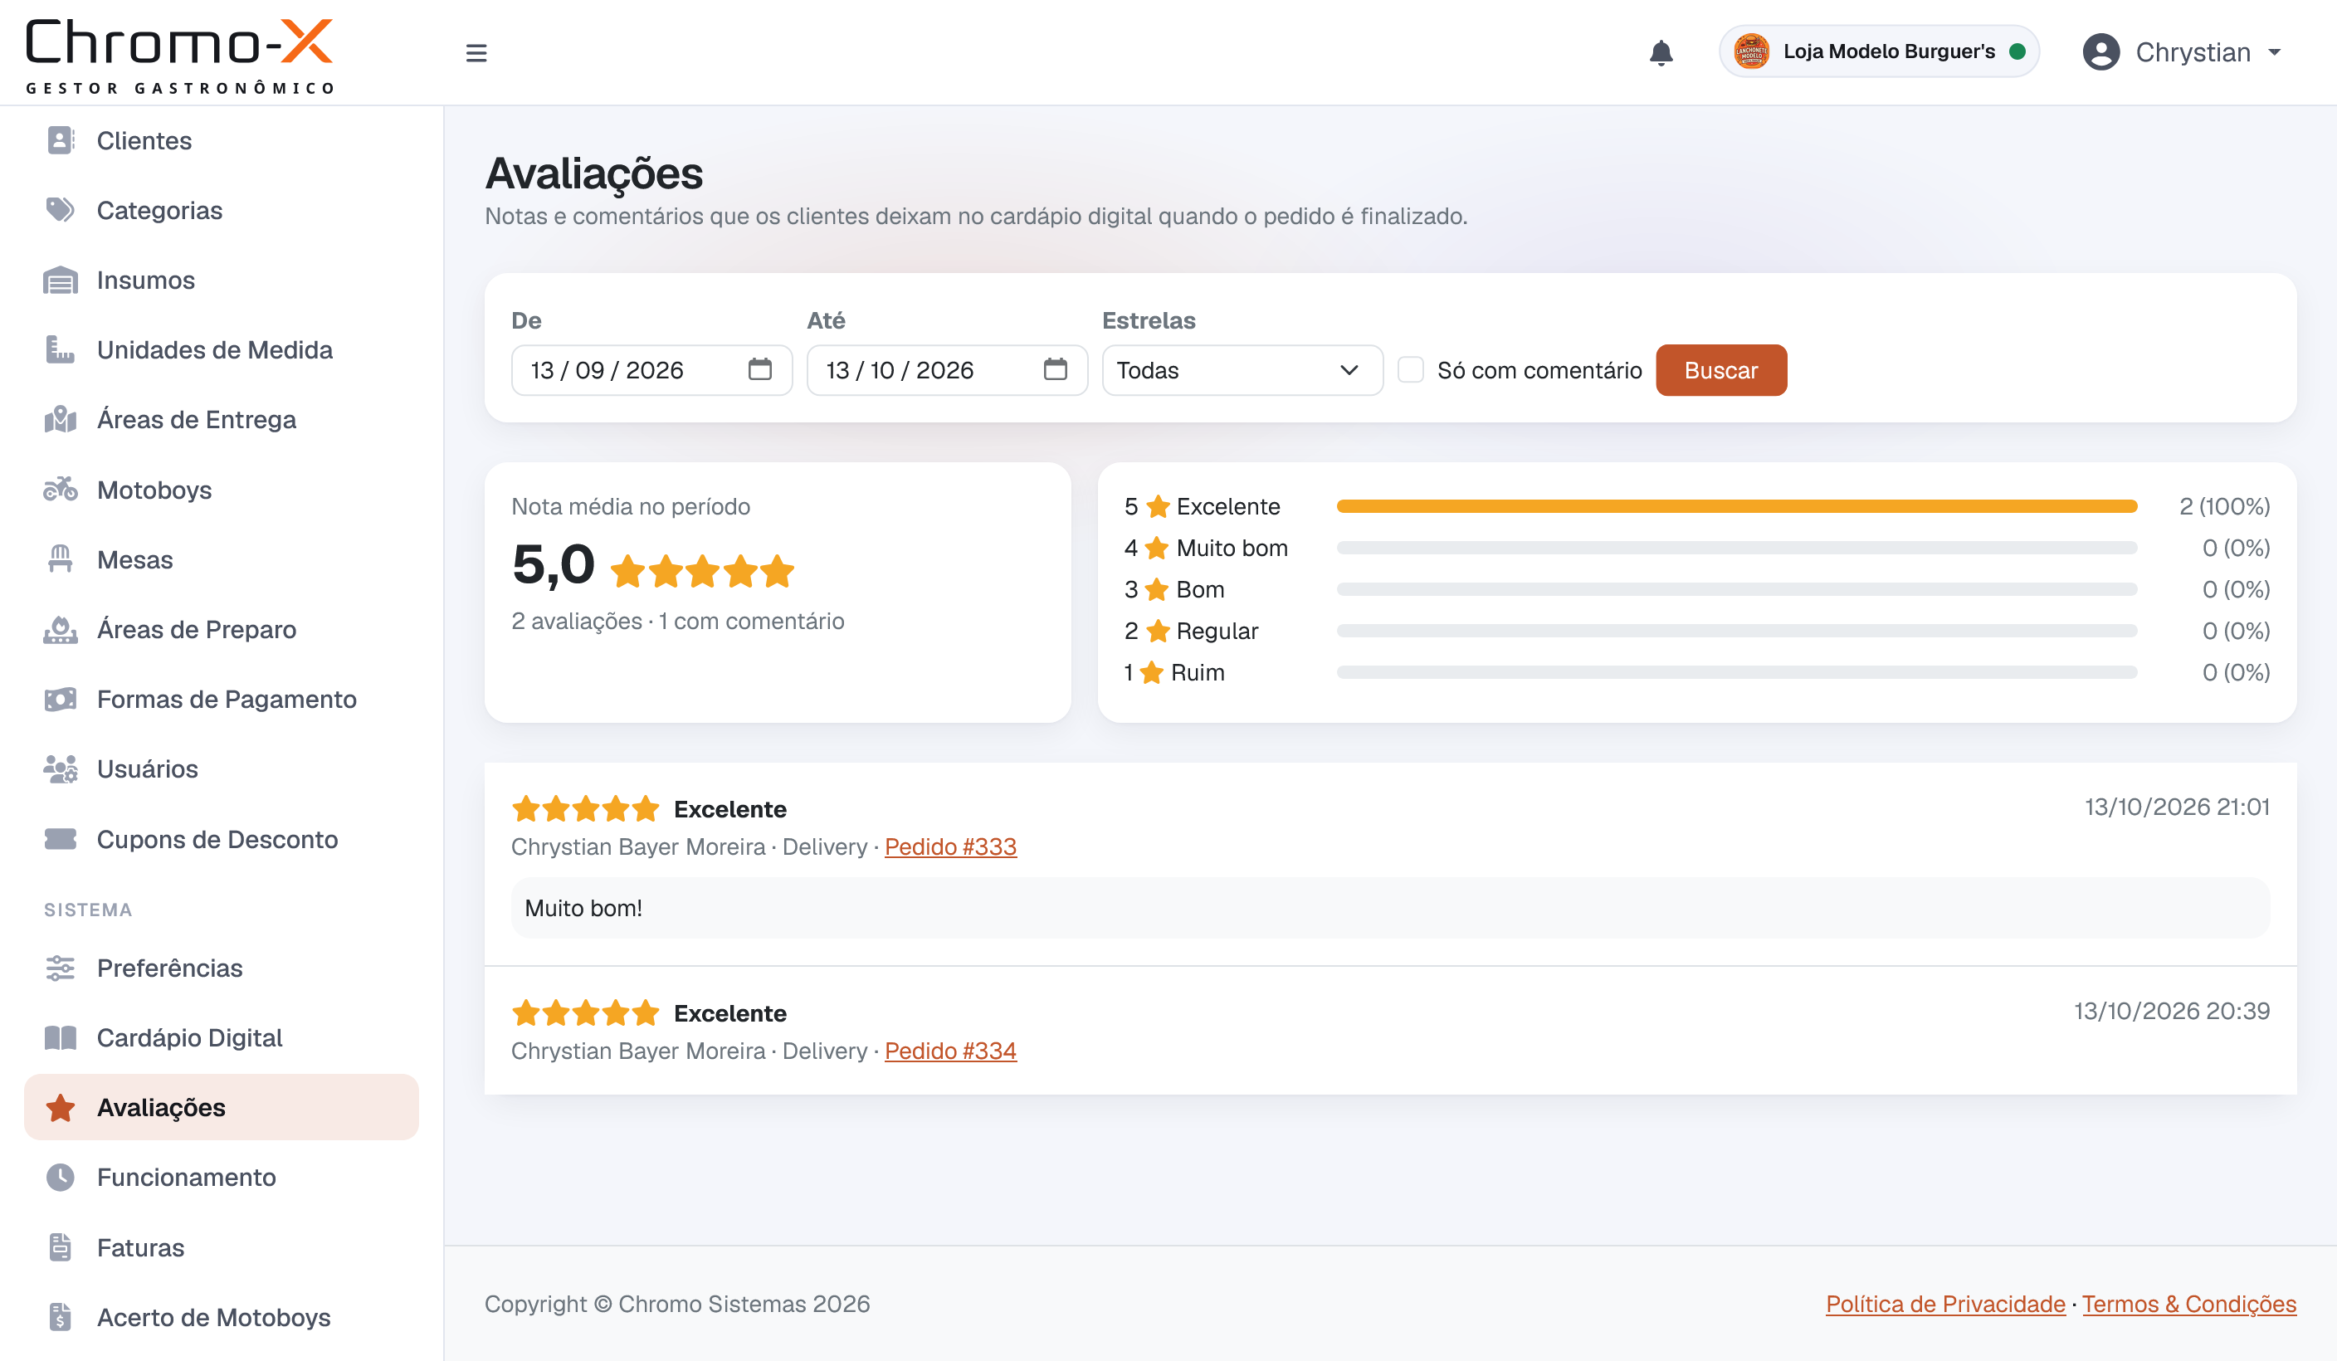
Task: Click the Formas de Pagamento money icon
Action: tap(61, 699)
